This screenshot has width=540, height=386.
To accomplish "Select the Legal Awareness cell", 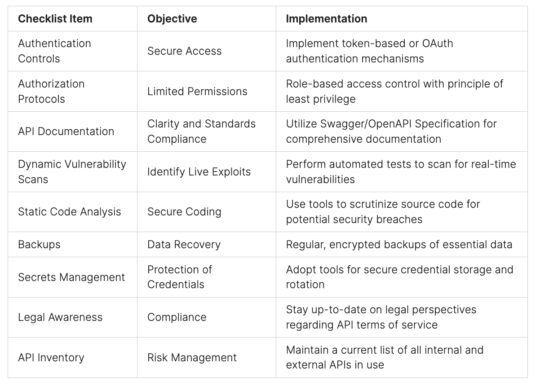I will pyautogui.click(x=60, y=317).
